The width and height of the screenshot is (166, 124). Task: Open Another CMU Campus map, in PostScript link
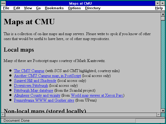[x=47, y=76]
